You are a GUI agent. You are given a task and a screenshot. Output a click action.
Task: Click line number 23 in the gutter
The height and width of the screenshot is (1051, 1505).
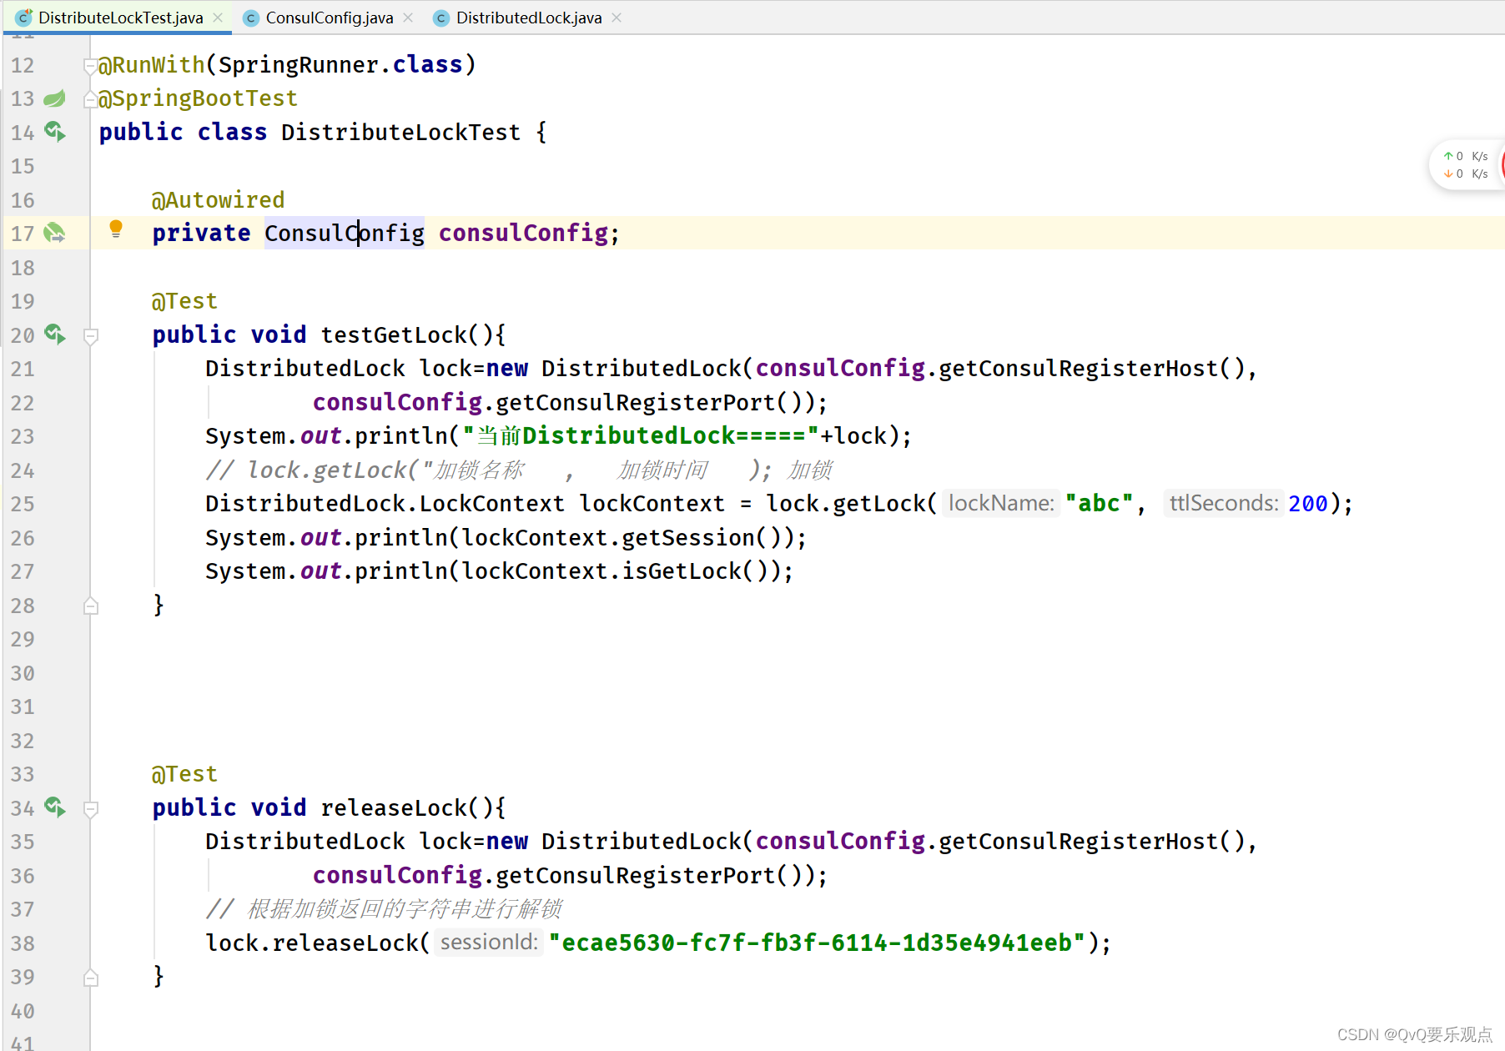coord(23,436)
